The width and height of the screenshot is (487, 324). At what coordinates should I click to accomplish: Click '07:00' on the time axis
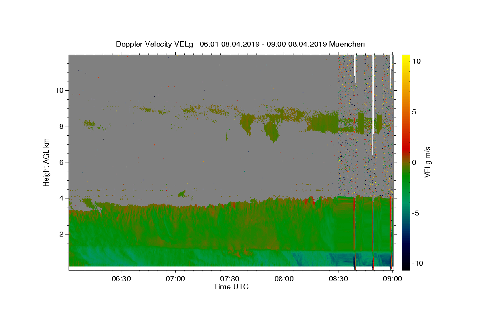tap(176, 279)
